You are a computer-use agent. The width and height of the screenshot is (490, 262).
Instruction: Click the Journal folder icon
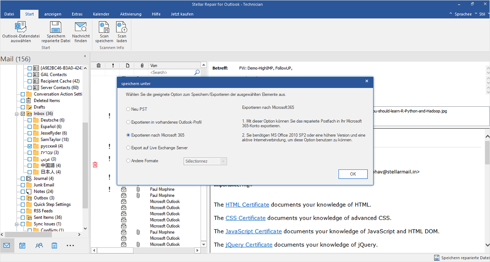coord(29,179)
